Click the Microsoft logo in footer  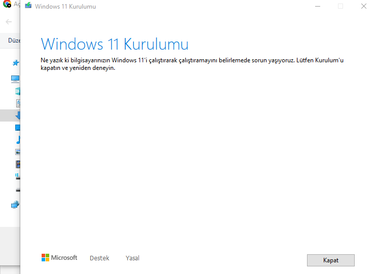tap(59, 258)
